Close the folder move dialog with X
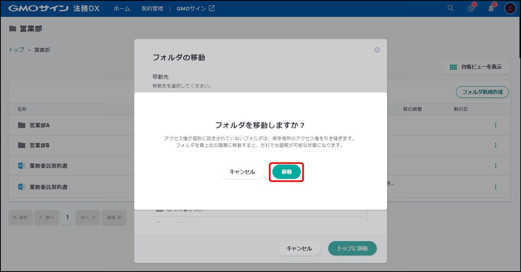The width and height of the screenshot is (521, 272). (377, 50)
